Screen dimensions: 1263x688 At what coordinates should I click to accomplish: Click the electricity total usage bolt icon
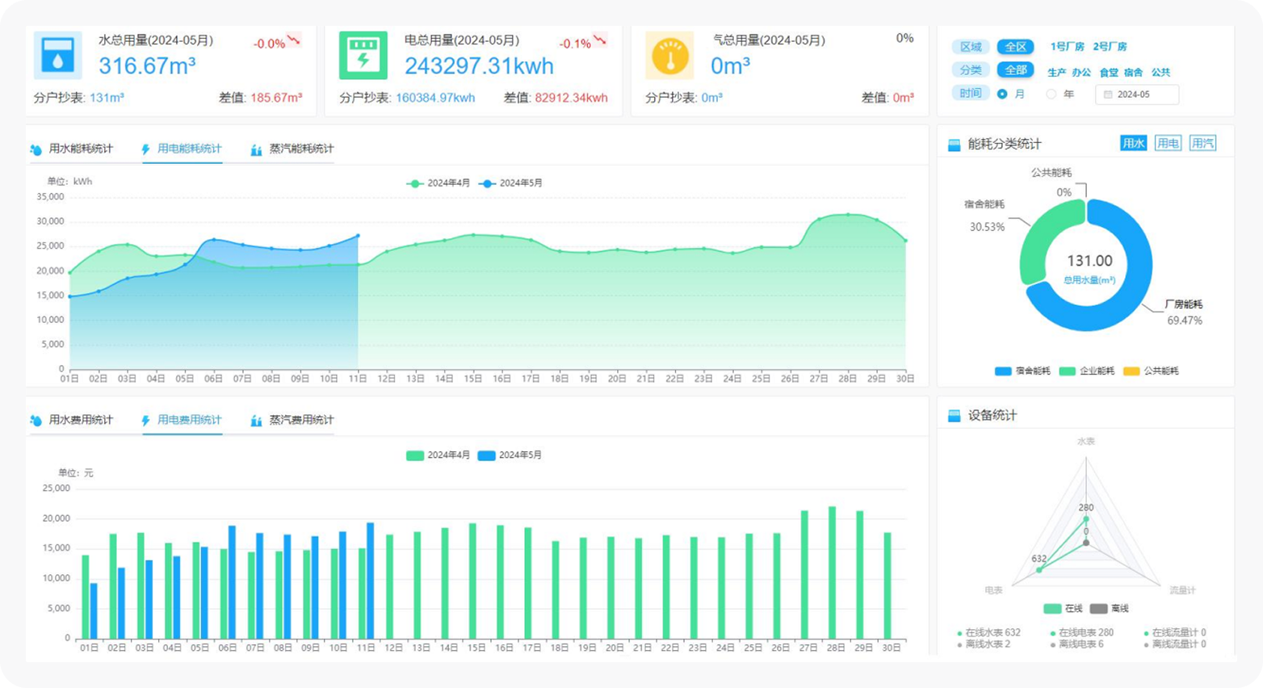[x=363, y=56]
